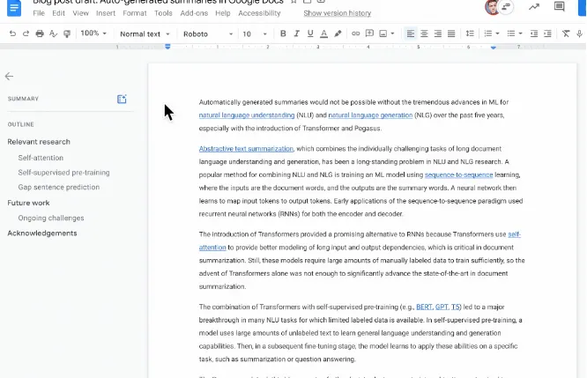Click the Undo arrow icon
The image size is (587, 378).
[x=12, y=33]
